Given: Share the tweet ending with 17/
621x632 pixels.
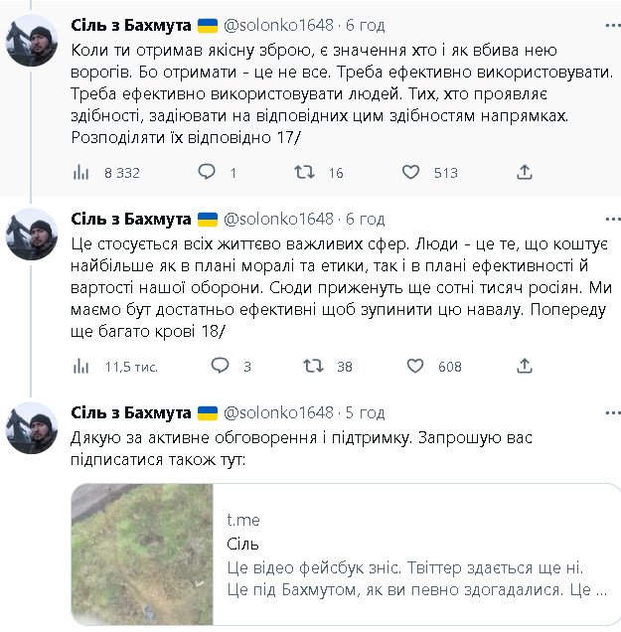Looking at the screenshot, I should (x=525, y=172).
